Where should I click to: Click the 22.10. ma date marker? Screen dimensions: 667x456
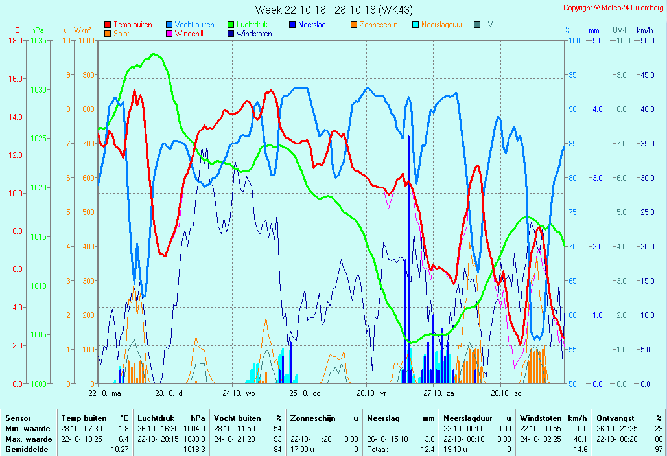coord(105,393)
